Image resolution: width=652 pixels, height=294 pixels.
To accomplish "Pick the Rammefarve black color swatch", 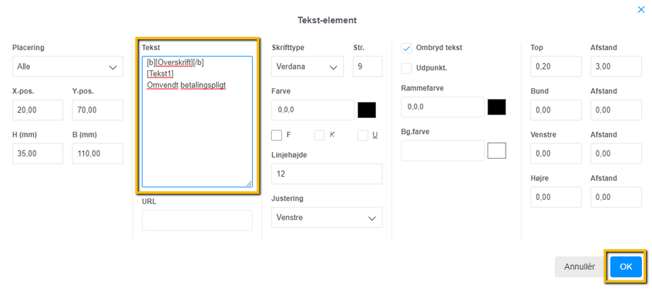I will [496, 106].
